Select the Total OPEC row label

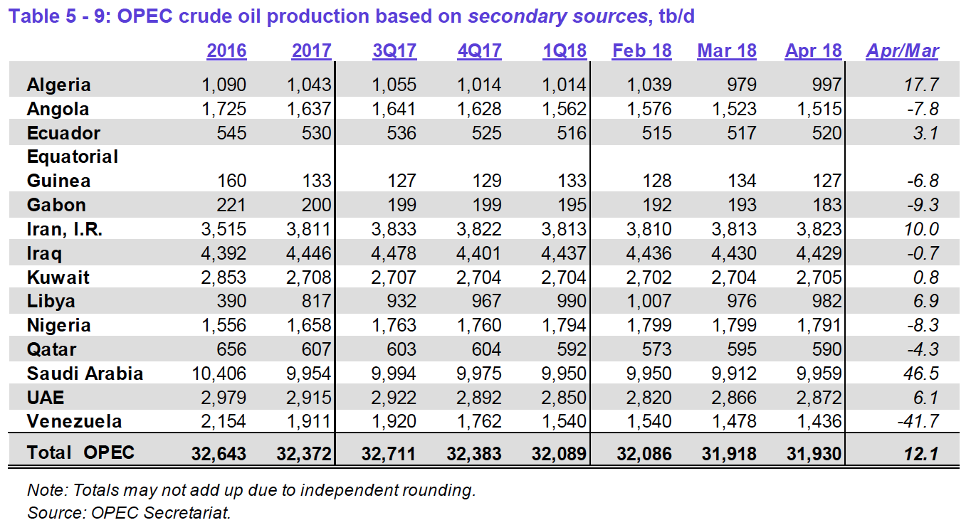(80, 452)
